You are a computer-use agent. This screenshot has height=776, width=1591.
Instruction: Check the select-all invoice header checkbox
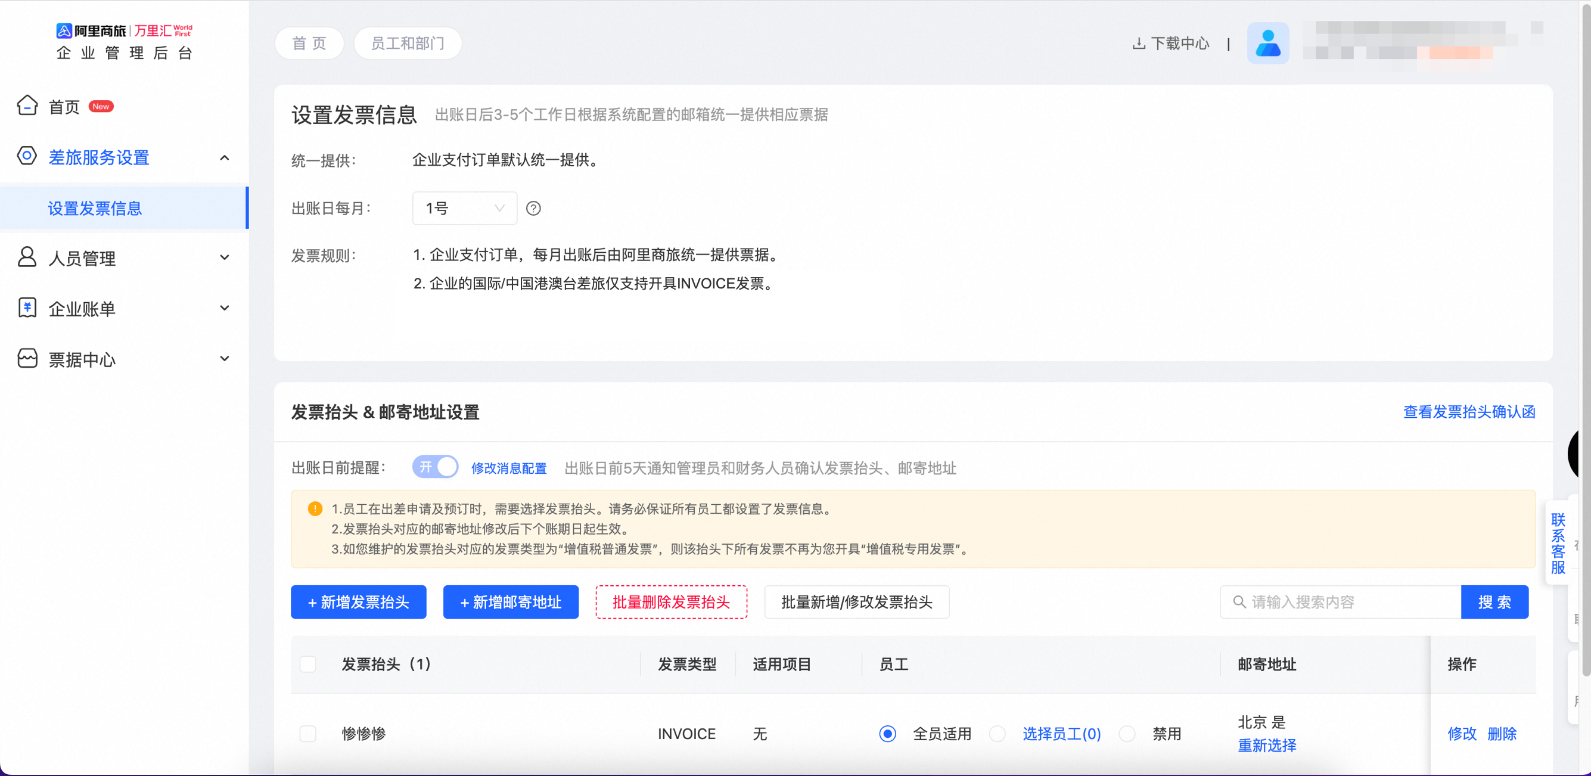[307, 664]
